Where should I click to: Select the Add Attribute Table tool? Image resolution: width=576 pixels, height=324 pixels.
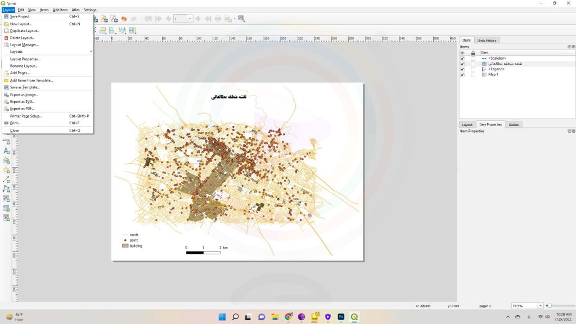click(x=6, y=208)
